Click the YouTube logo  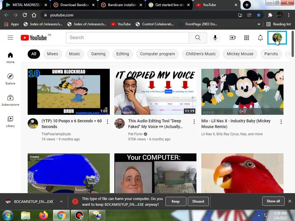tap(34, 38)
